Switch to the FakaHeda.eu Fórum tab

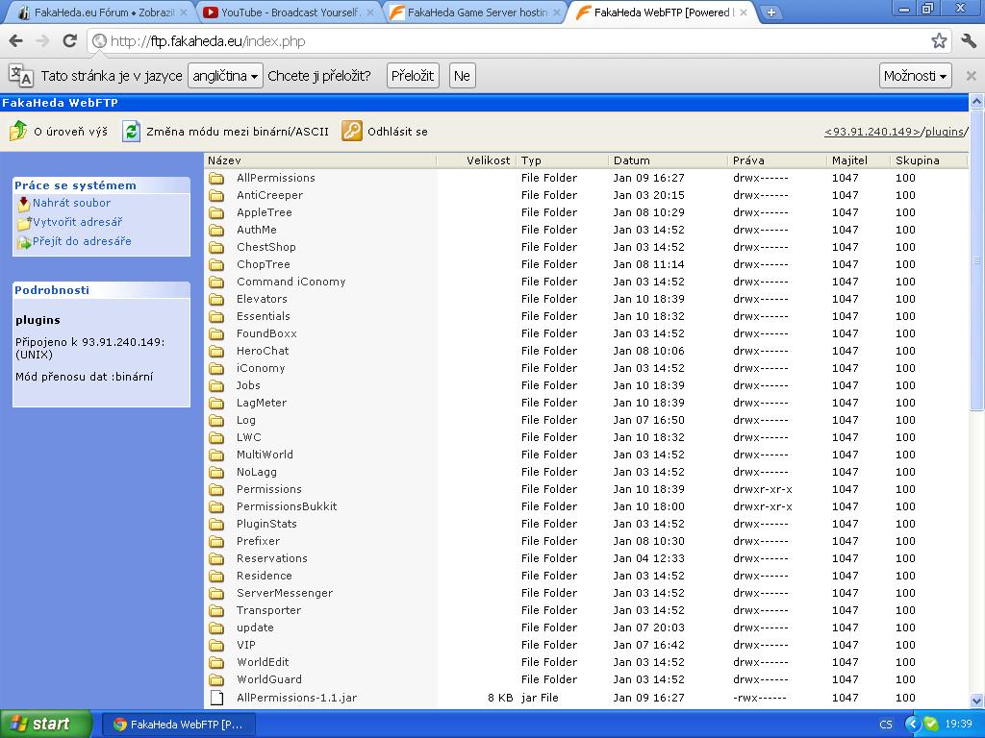102,12
